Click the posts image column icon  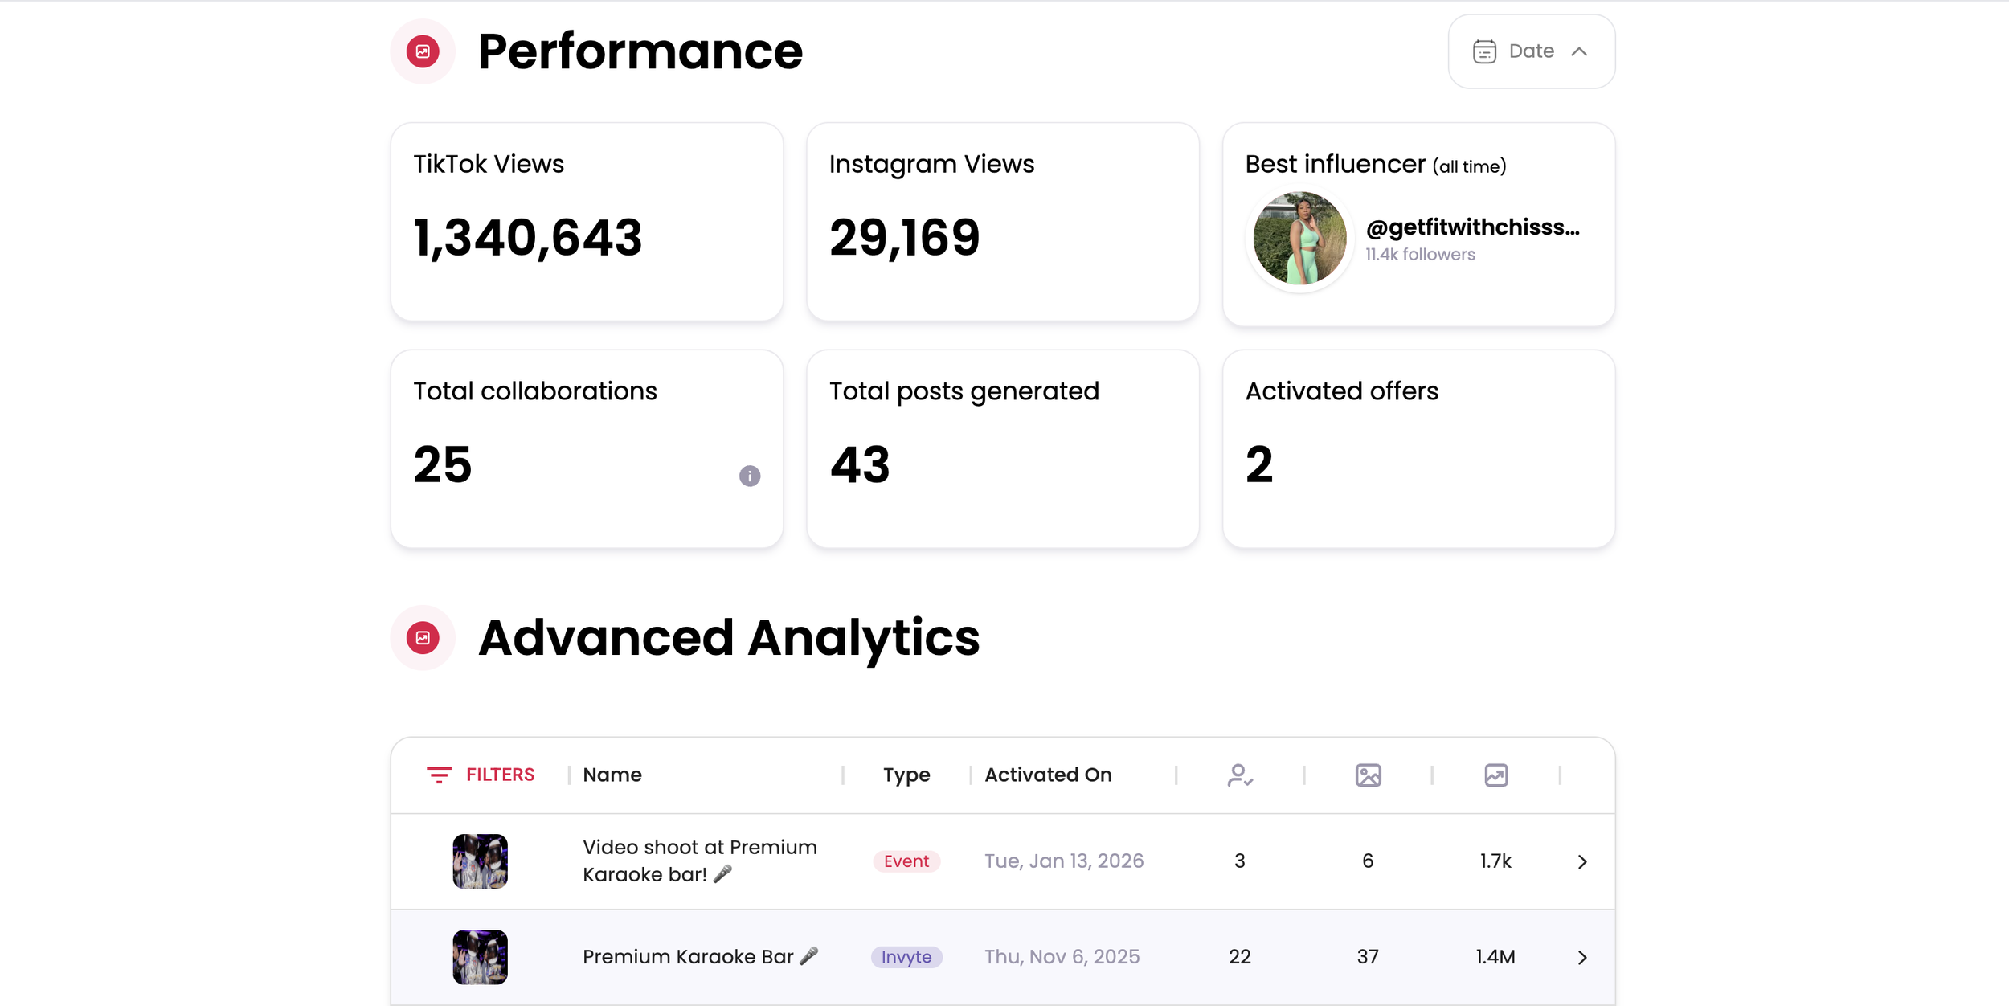(1368, 775)
